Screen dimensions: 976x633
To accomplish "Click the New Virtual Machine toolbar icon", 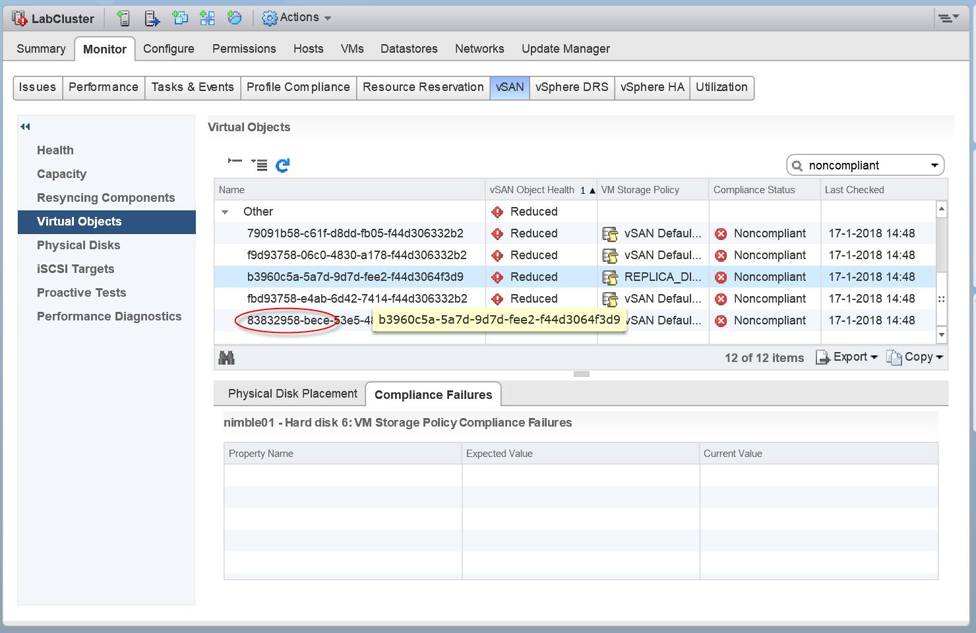I will click(180, 18).
